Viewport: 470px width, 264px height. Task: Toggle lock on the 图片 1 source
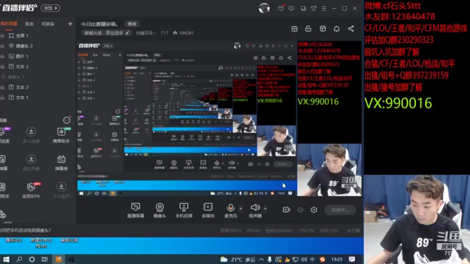tap(2, 56)
